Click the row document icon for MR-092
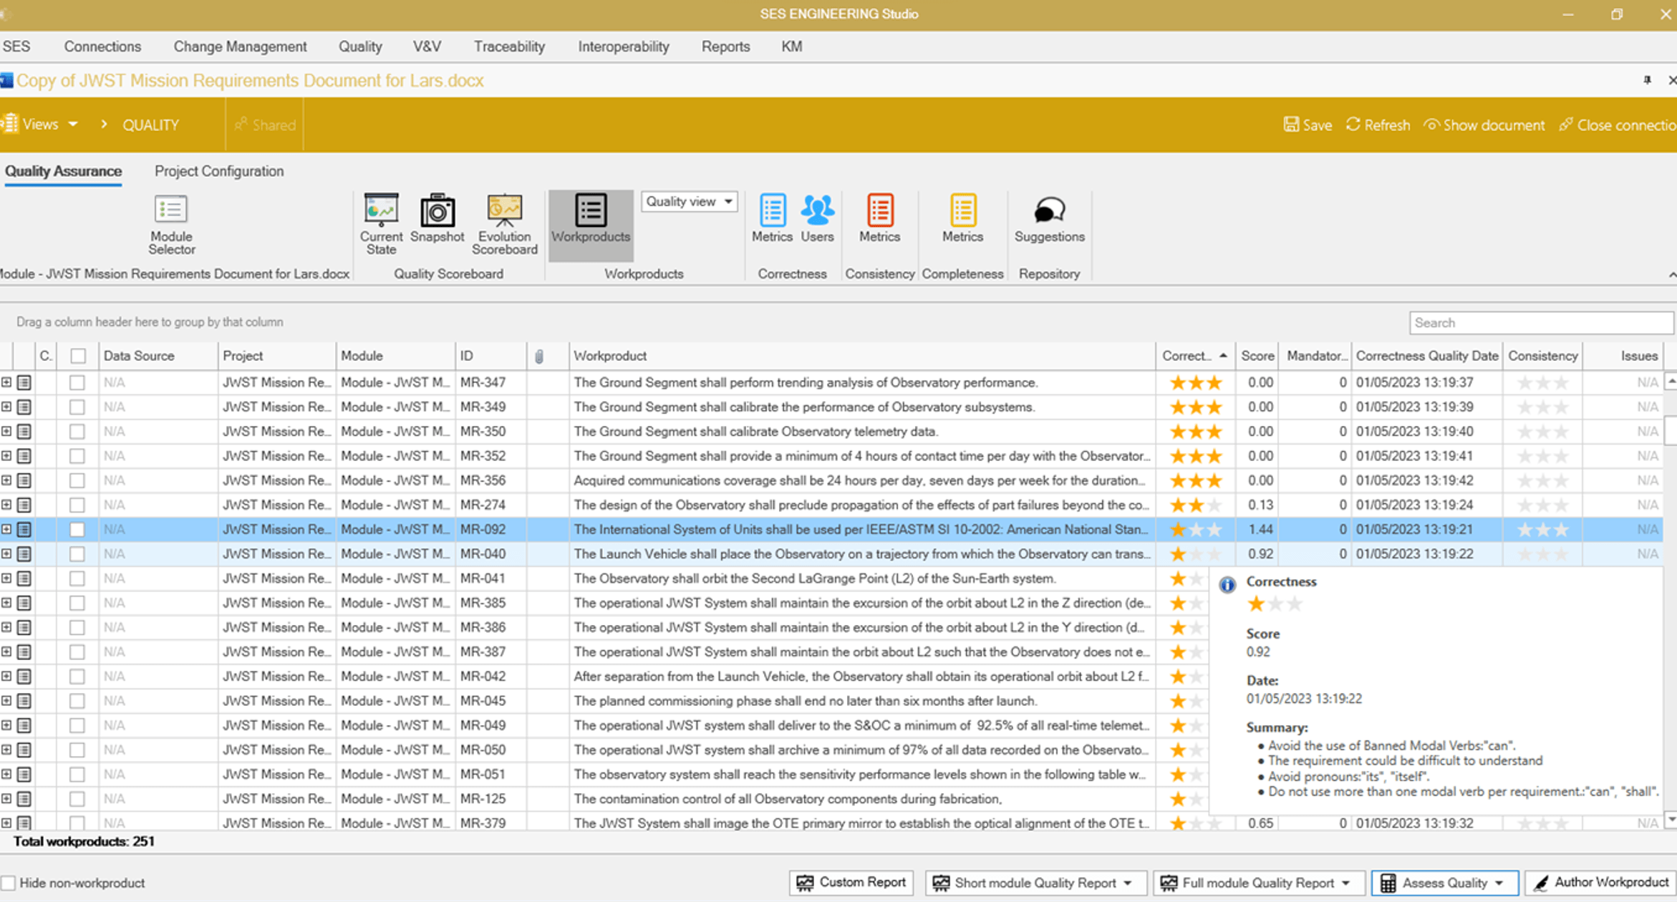The width and height of the screenshot is (1677, 902). click(x=24, y=530)
